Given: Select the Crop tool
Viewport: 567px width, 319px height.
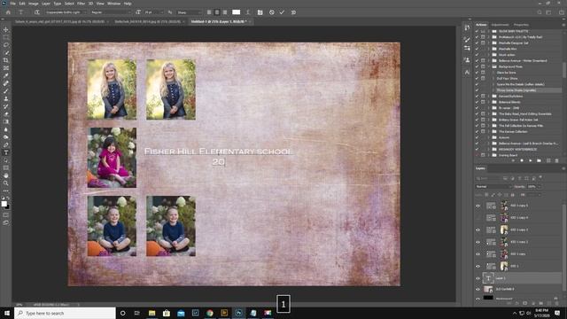Looking at the screenshot, I should (6, 60).
